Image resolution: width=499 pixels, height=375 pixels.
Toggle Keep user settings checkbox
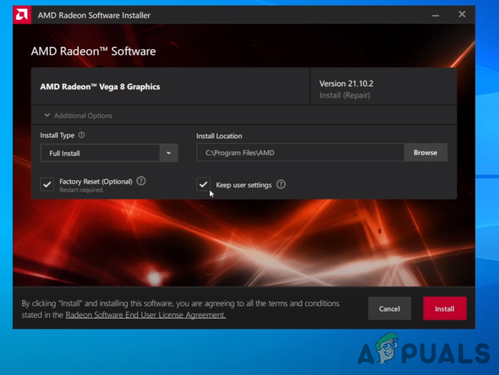(x=203, y=184)
